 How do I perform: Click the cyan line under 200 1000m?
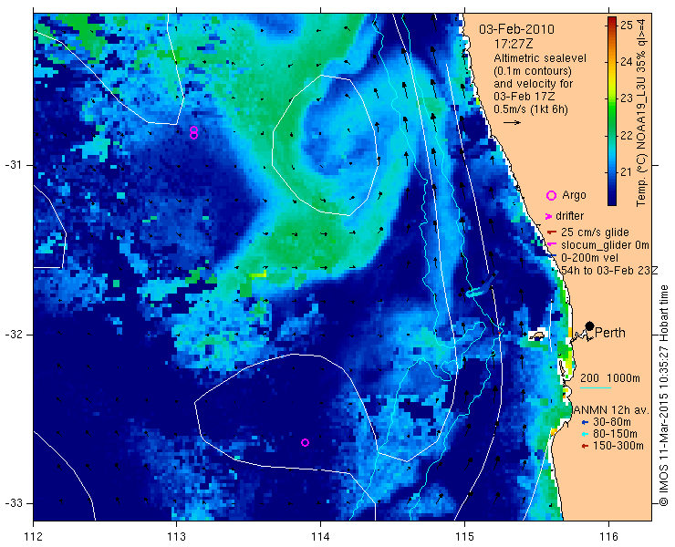point(596,388)
